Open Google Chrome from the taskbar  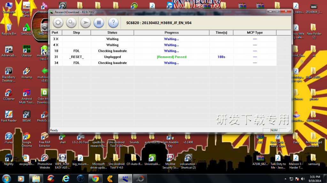click(95, 179)
